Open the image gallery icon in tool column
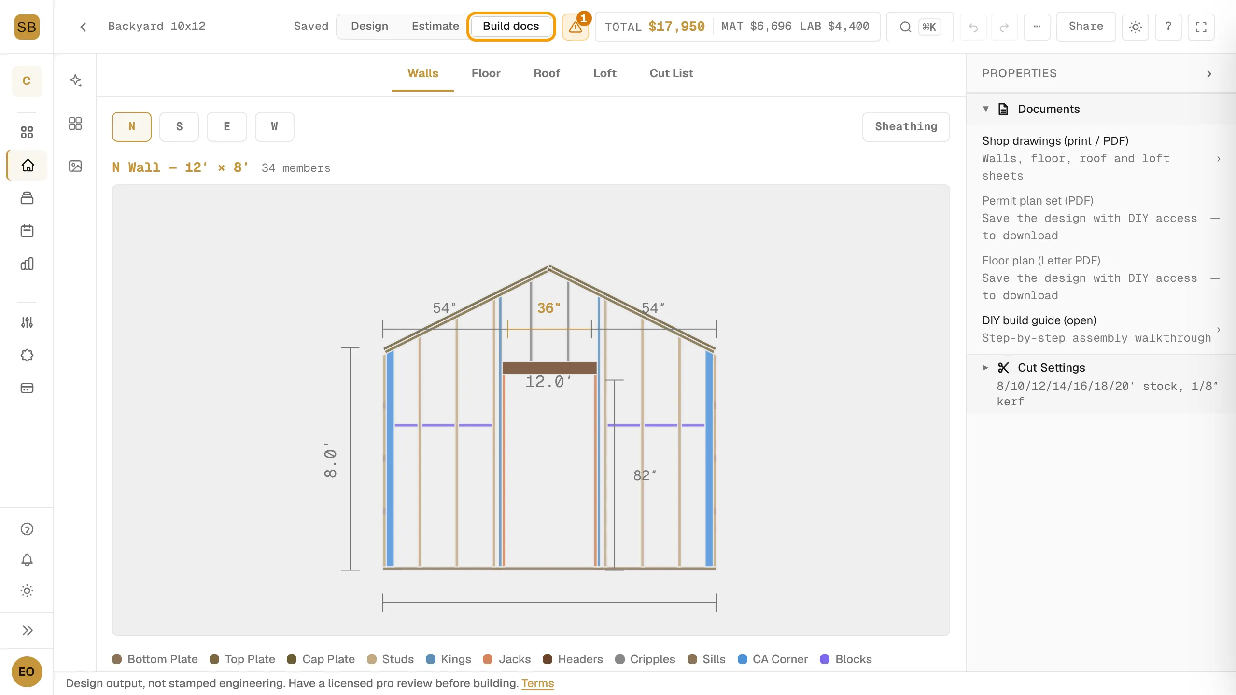This screenshot has height=695, width=1236. 75,166
